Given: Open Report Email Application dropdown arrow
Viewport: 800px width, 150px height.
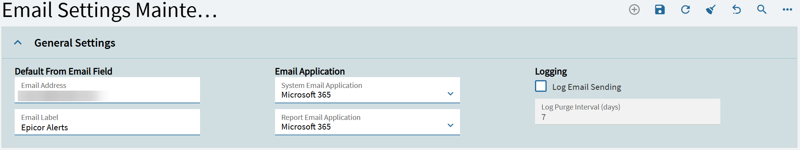Looking at the screenshot, I should [450, 125].
